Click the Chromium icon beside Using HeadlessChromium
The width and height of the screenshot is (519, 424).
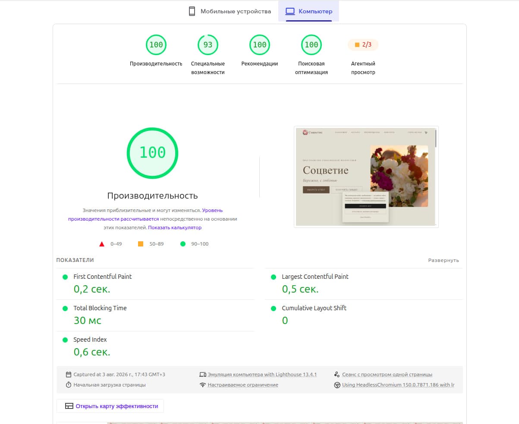337,385
